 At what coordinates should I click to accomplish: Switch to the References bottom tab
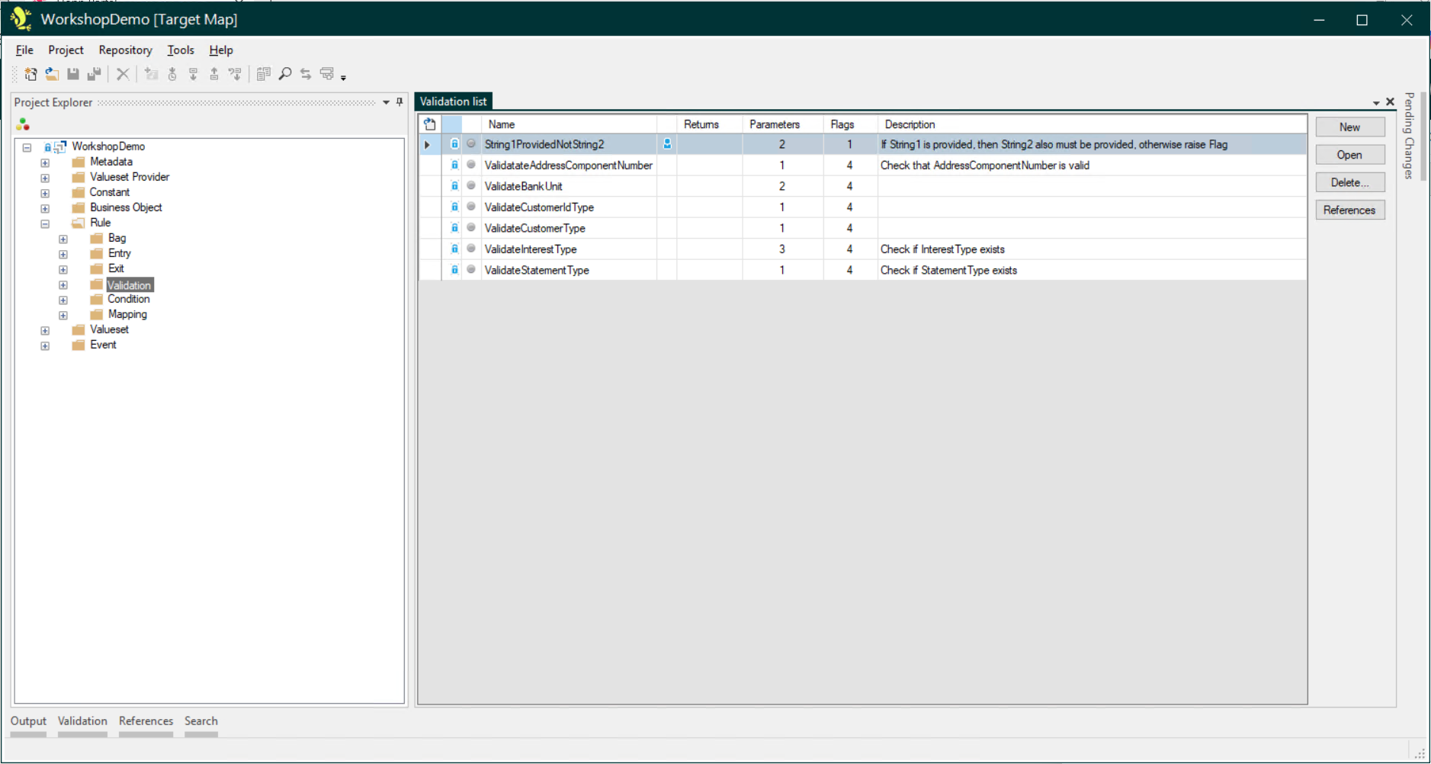(146, 721)
